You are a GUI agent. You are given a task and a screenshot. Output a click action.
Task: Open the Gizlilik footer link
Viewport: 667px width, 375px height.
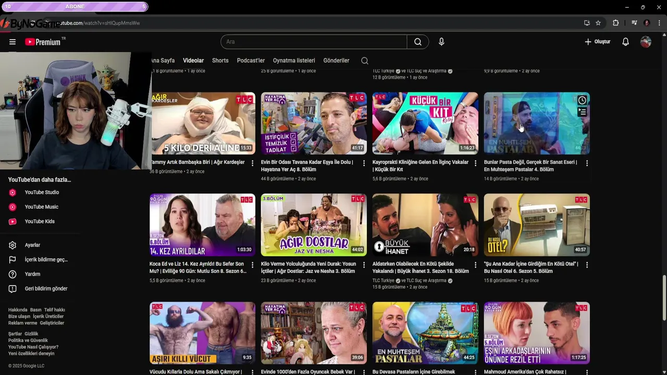pos(31,334)
